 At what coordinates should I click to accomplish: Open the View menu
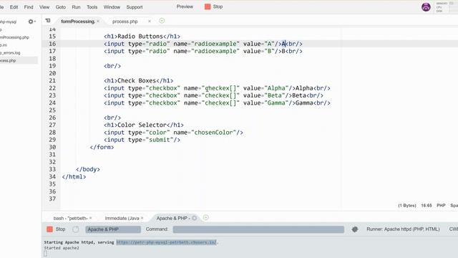(x=44, y=7)
